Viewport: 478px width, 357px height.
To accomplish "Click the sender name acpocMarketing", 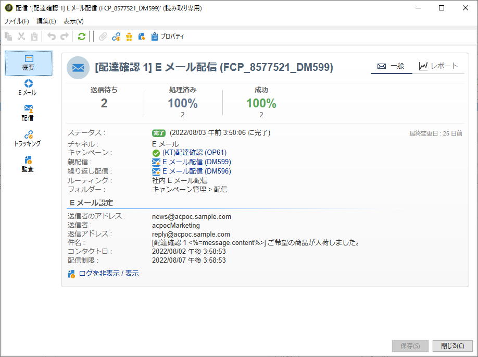I will (176, 226).
